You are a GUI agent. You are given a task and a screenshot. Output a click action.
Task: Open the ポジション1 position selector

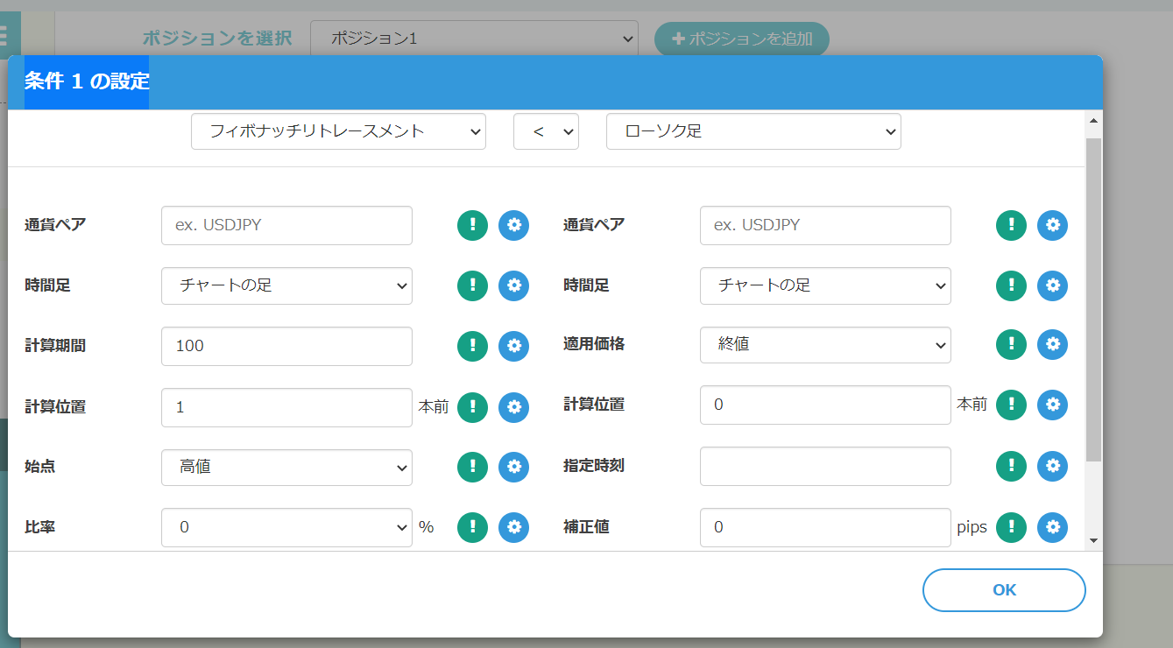474,39
